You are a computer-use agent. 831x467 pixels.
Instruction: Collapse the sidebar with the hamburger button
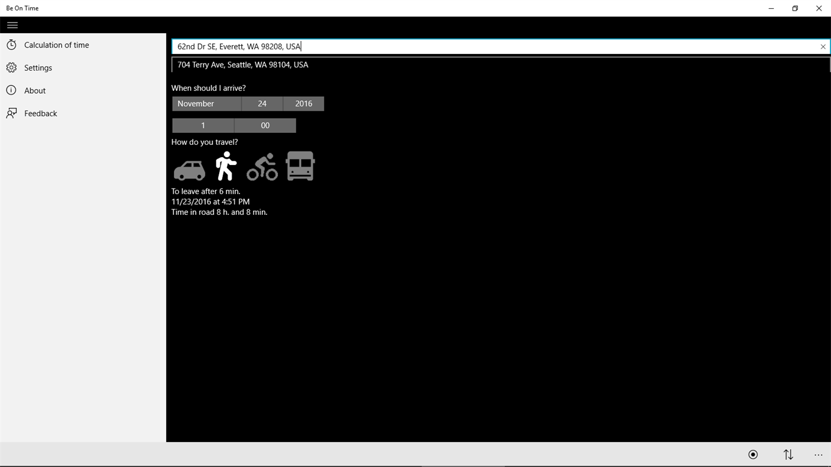12,25
